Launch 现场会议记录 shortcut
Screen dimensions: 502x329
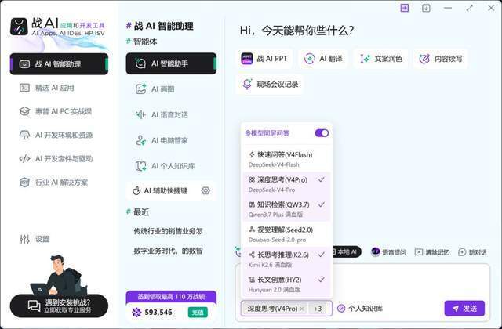[x=270, y=84]
